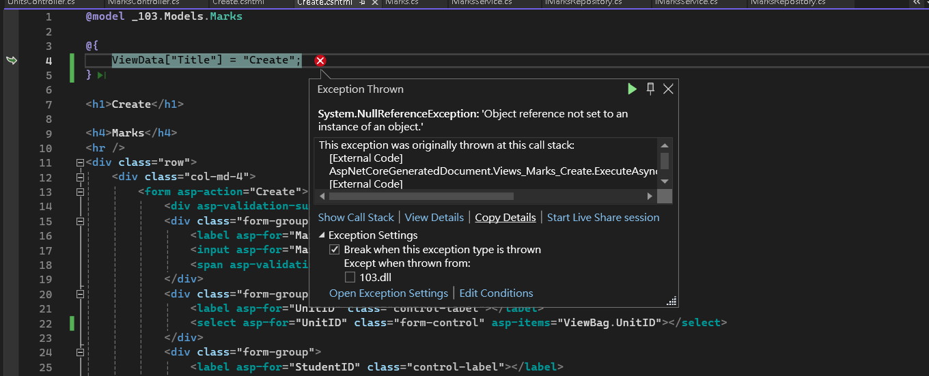Image resolution: width=929 pixels, height=376 pixels.
Task: Open the Edit Conditions link
Action: point(496,293)
